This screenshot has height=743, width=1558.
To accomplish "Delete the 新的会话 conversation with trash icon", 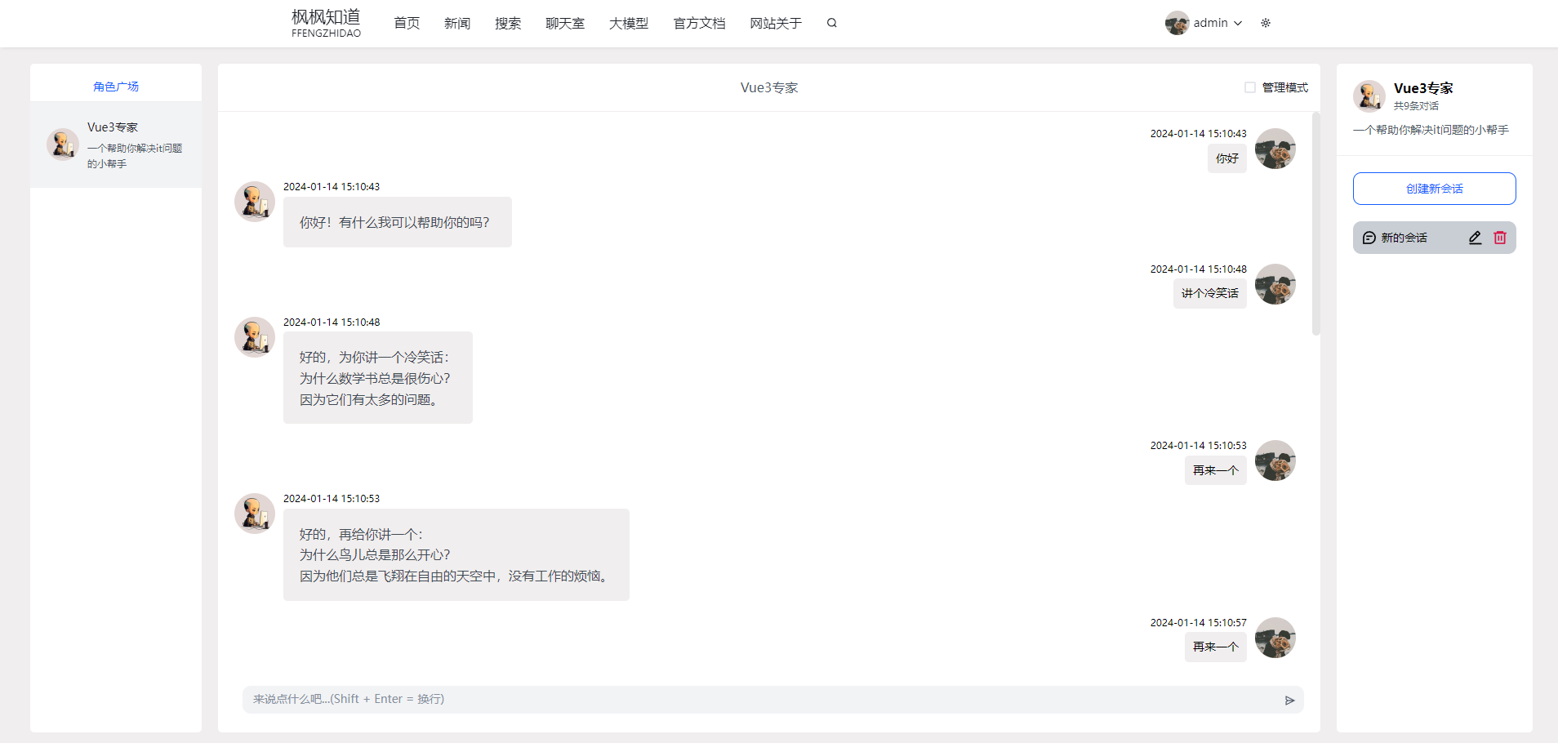I will point(1500,238).
